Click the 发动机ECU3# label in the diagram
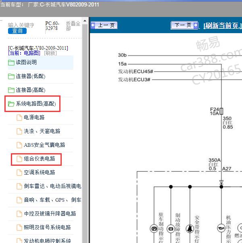This screenshot has width=242, height=243. [134, 80]
